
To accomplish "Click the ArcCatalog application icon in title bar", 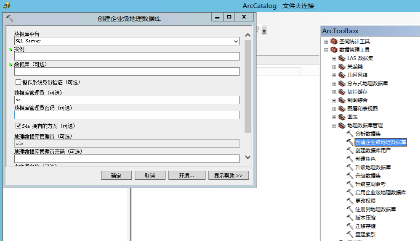I will pos(6,5).
